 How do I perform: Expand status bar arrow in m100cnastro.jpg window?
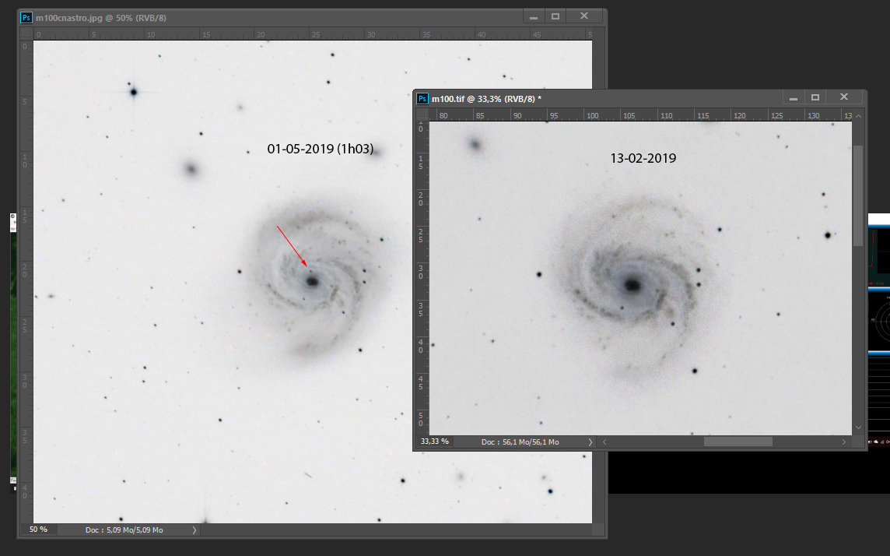pyautogui.click(x=194, y=530)
